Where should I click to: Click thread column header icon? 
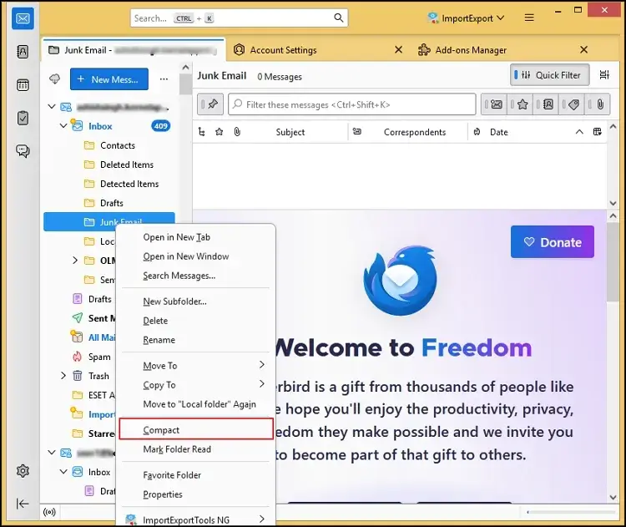tap(202, 132)
